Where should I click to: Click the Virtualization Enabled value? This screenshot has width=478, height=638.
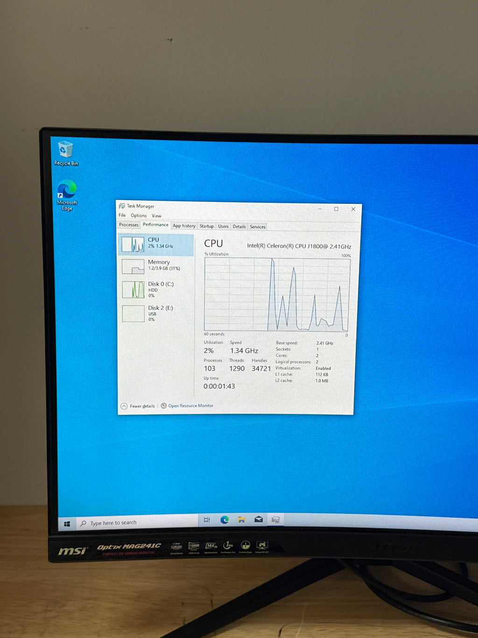323,368
